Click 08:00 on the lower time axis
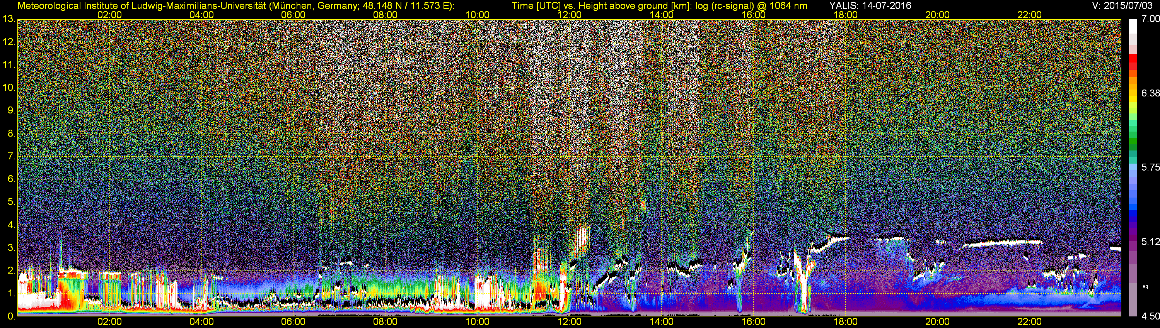1160x328 pixels. (x=386, y=322)
